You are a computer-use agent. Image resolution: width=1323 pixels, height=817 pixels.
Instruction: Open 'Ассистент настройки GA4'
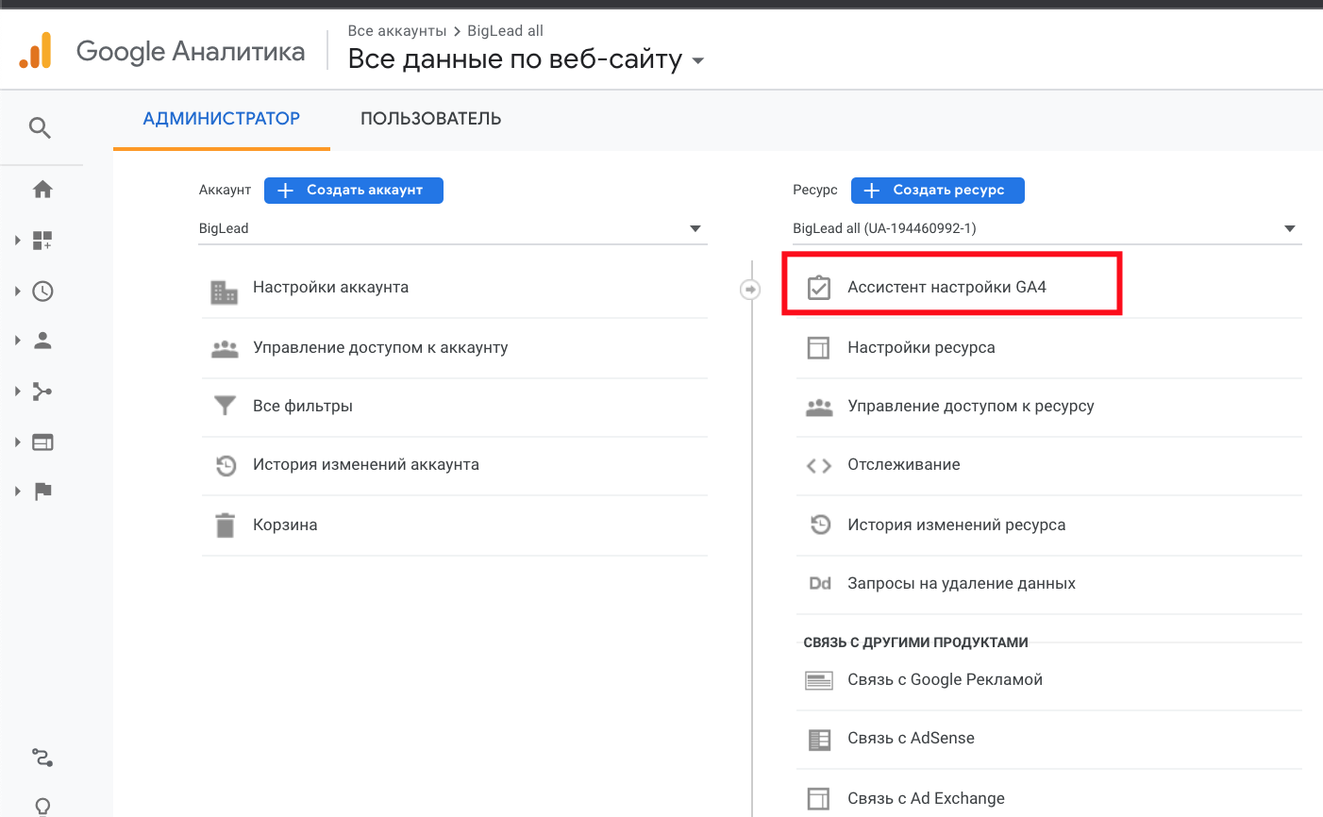point(946,287)
